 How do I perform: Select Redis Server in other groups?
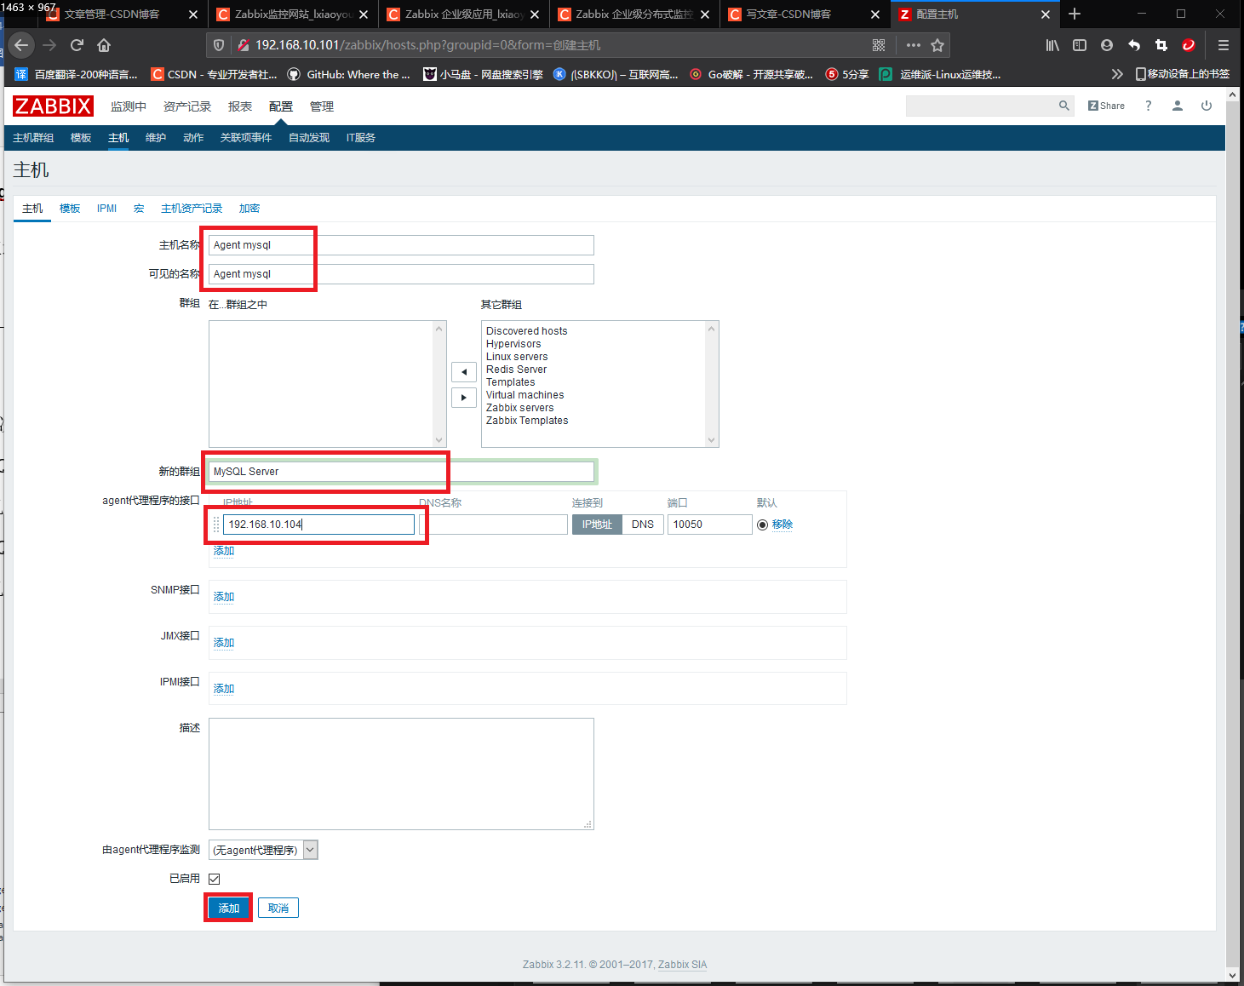[516, 370]
